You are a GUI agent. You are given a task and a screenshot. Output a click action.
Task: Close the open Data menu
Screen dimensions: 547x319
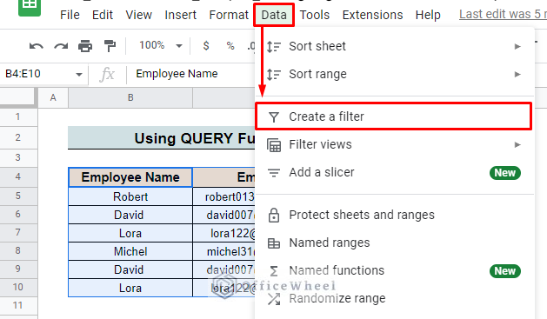pos(274,15)
